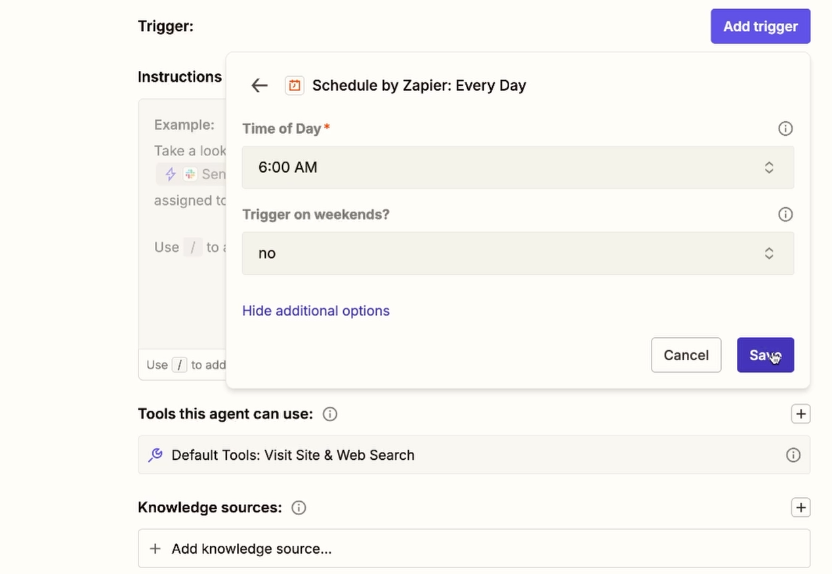Cancel the schedule configuration

[686, 355]
